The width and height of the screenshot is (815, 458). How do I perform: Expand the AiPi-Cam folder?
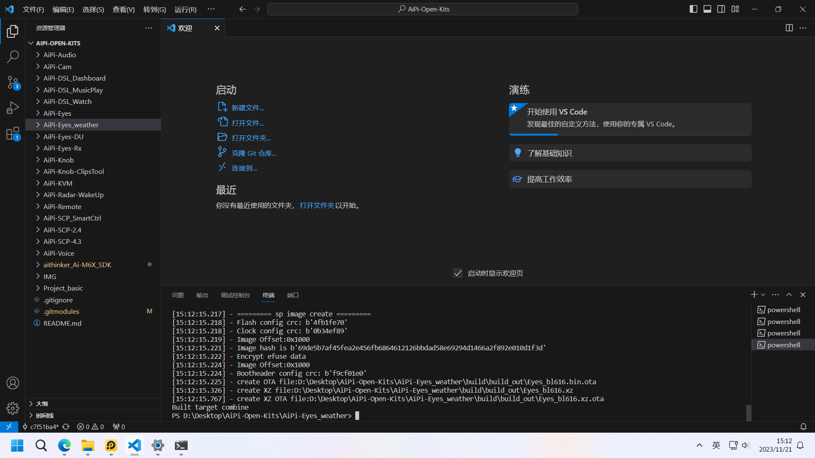point(93,67)
